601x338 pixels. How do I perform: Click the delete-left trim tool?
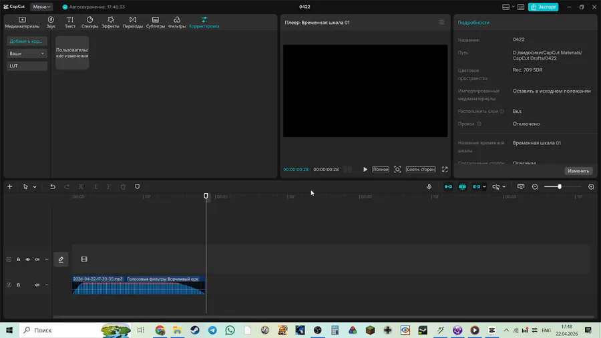[95, 186]
